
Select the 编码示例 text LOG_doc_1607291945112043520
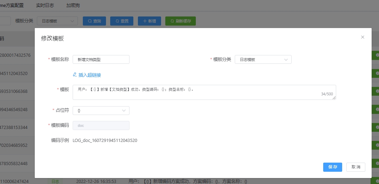105,140
